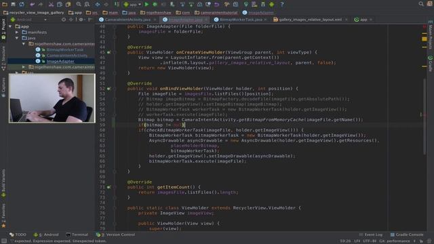Image resolution: width=434 pixels, height=244 pixels.
Task: Click the Paste toolbar icon
Action: [x=68, y=4]
